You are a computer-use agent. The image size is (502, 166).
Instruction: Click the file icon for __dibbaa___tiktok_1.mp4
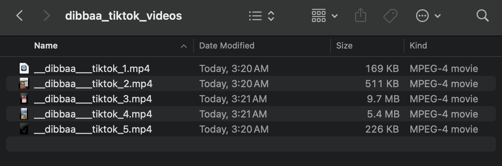[24, 68]
